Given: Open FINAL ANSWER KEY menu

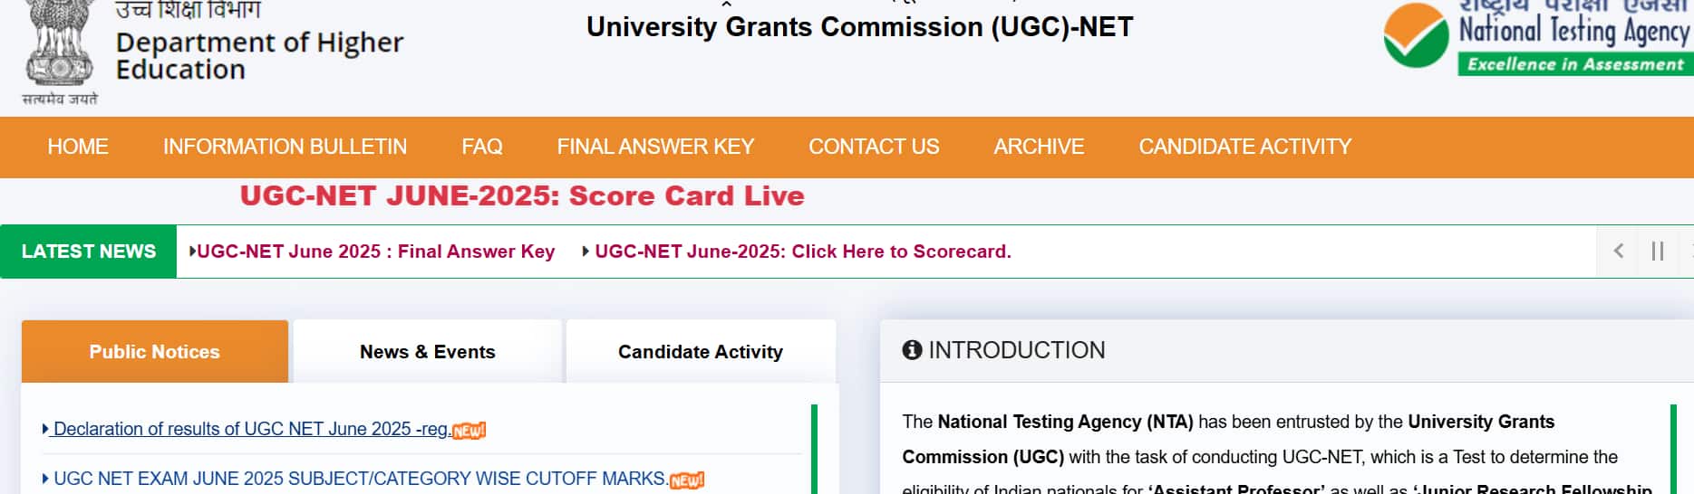Looking at the screenshot, I should (655, 147).
